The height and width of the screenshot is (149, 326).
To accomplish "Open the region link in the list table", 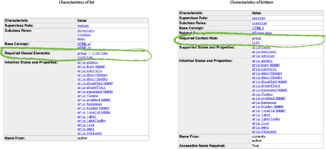I will coord(83,25).
